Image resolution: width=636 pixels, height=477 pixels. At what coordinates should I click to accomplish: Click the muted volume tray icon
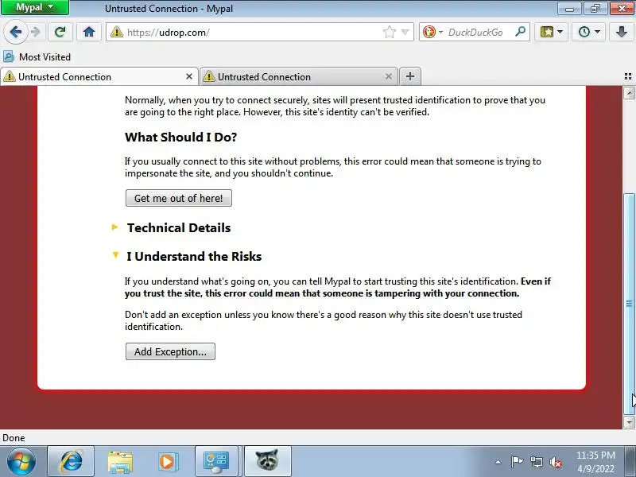(556, 462)
